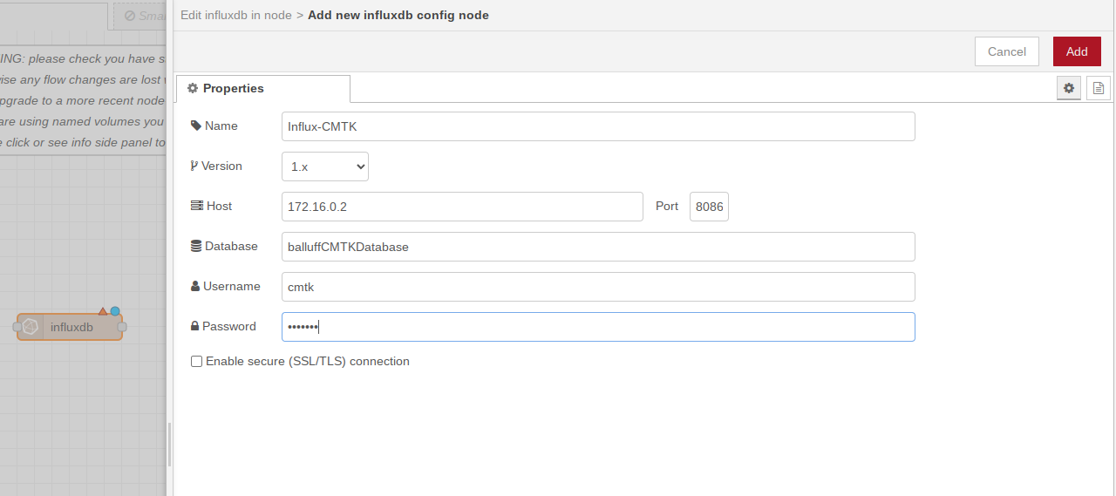Click the database icon beside Database label
The width and height of the screenshot is (1116, 496).
click(196, 247)
